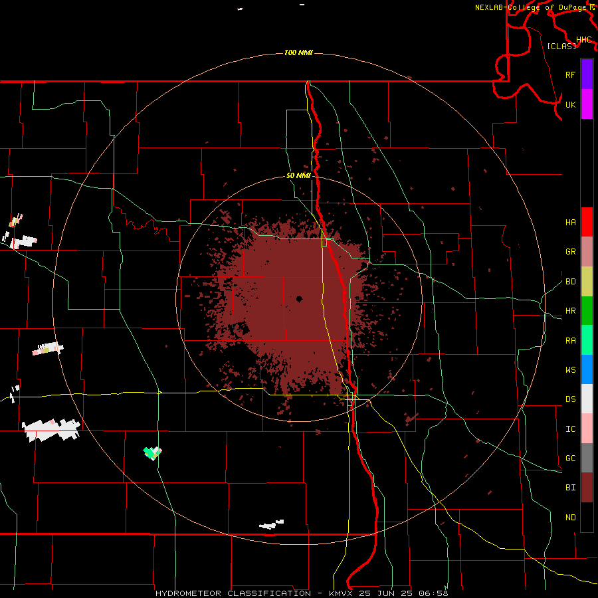The width and height of the screenshot is (598, 598).
Task: Click the ND legend label
Action: tap(571, 518)
